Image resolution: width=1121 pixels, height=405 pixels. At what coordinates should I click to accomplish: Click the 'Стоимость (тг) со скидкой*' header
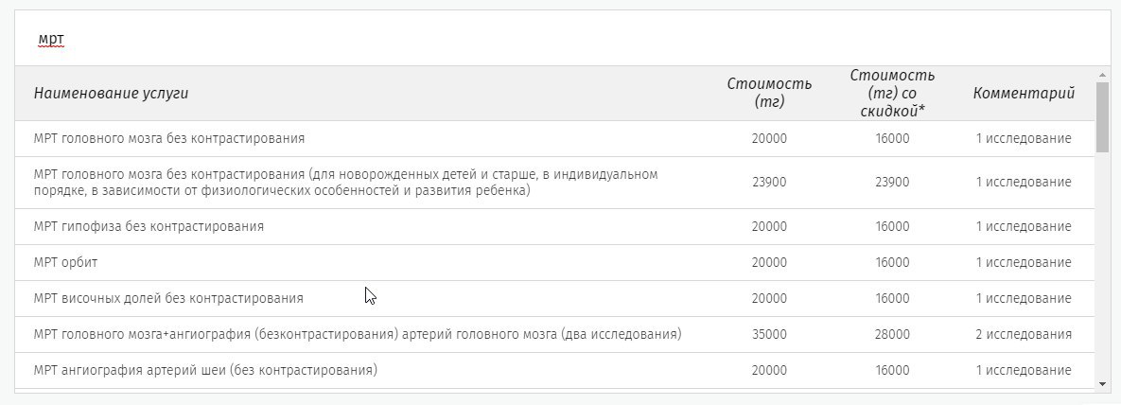(892, 93)
